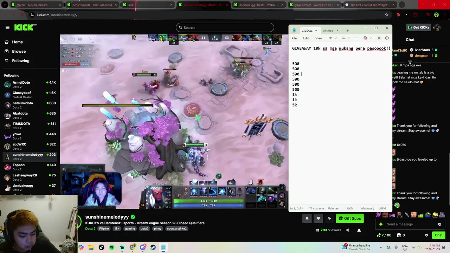Select the dota2 tag

[144, 228]
